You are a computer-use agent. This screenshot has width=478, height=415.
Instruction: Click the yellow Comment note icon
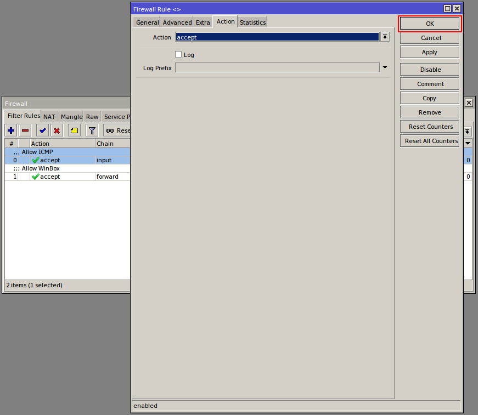coord(74,130)
